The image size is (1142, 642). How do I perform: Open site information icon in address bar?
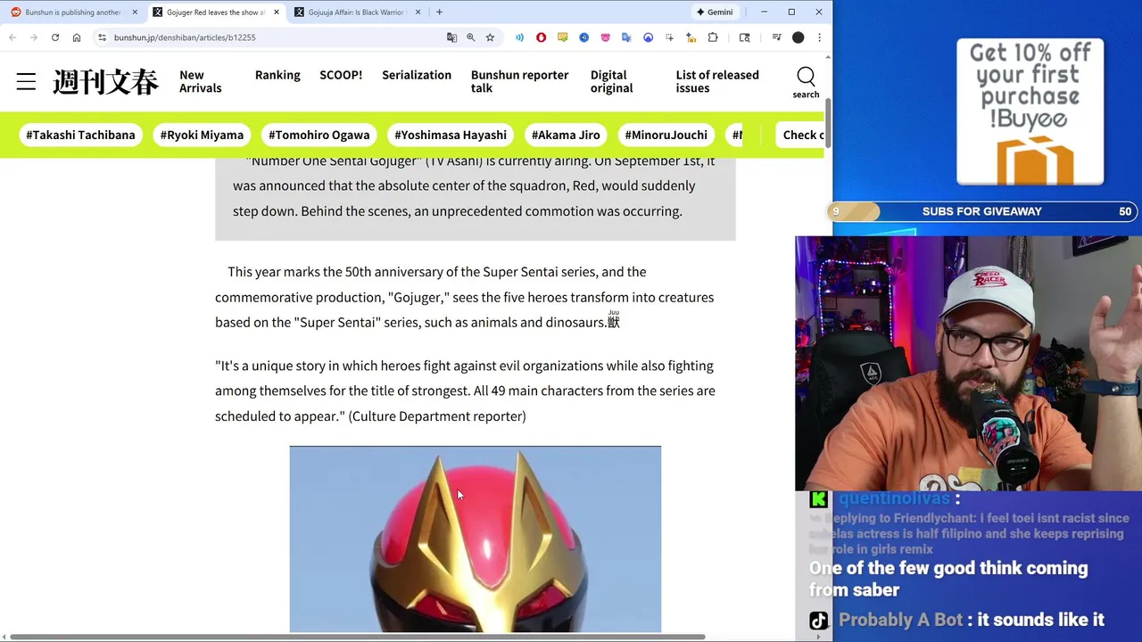[103, 37]
